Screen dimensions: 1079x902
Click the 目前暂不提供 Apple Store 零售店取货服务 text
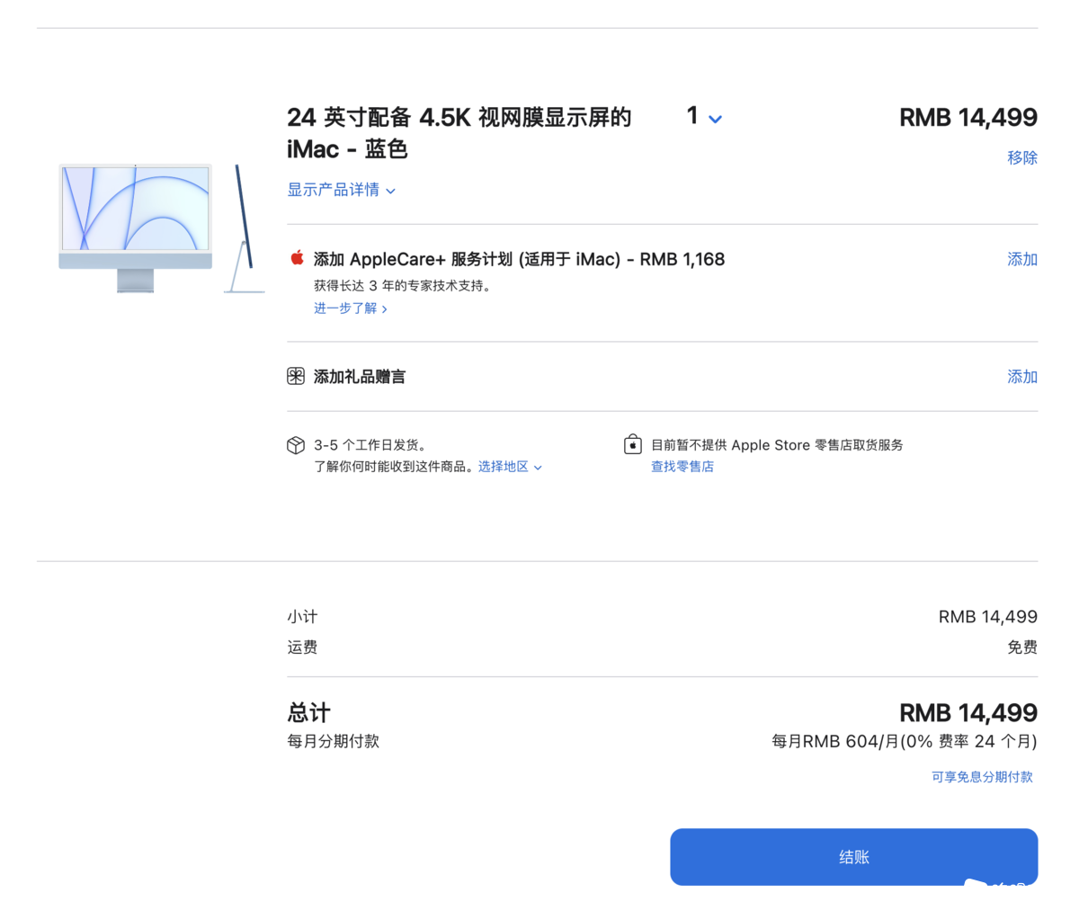click(x=777, y=445)
